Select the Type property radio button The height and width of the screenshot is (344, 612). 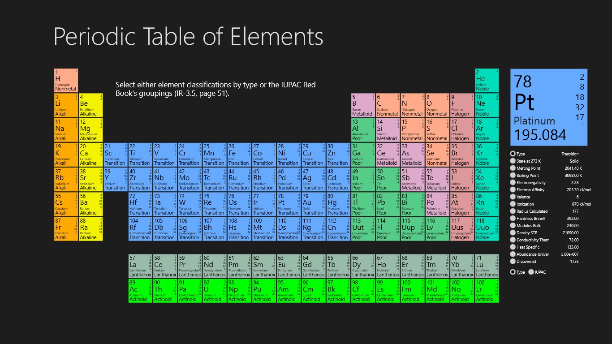[x=513, y=154]
